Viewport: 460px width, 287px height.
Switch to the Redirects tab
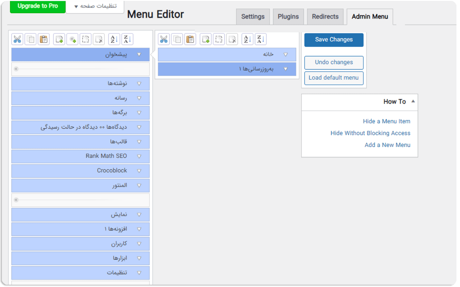[x=325, y=16]
